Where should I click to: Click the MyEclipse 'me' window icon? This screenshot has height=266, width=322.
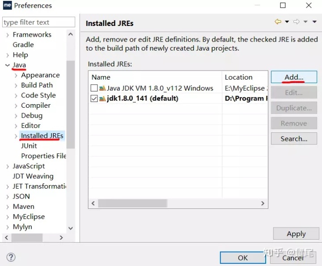coord(7,5)
